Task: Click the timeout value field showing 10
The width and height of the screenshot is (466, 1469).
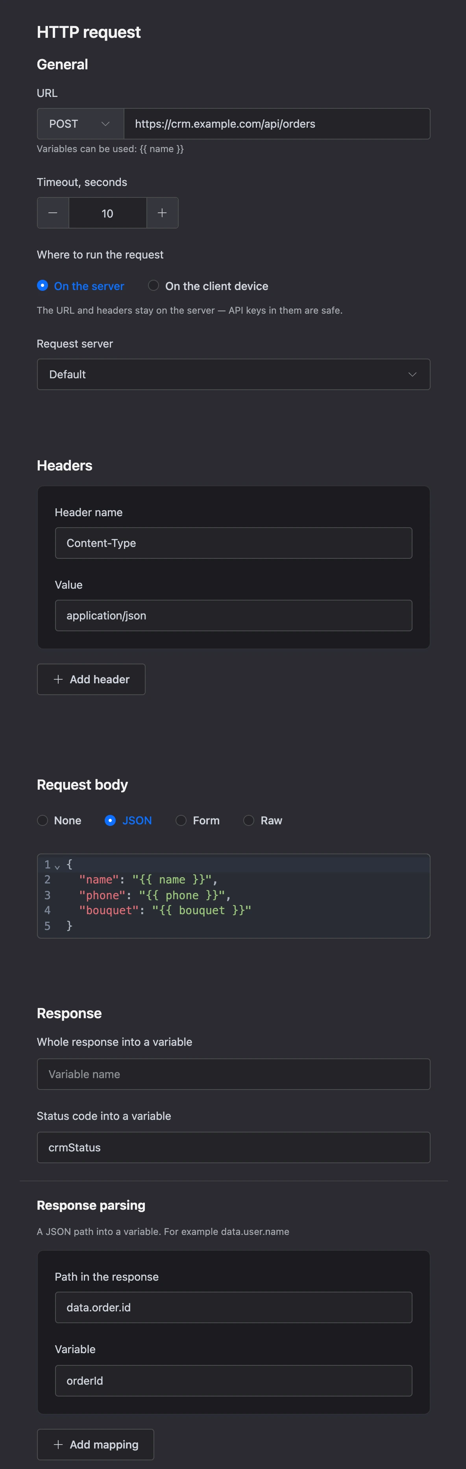Action: tap(108, 213)
